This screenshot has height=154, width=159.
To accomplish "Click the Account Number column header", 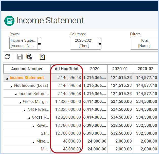I will coord(27,69).
